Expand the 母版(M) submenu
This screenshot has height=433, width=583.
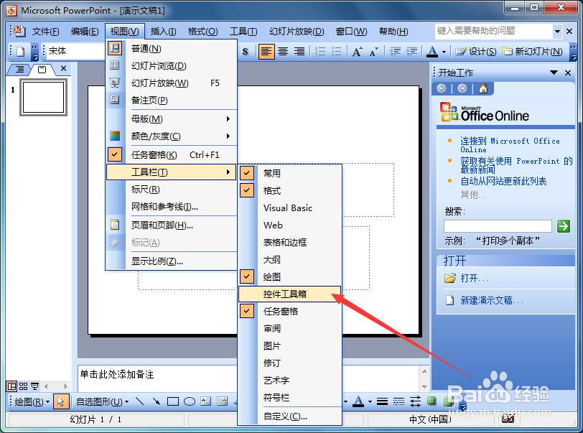click(x=172, y=119)
